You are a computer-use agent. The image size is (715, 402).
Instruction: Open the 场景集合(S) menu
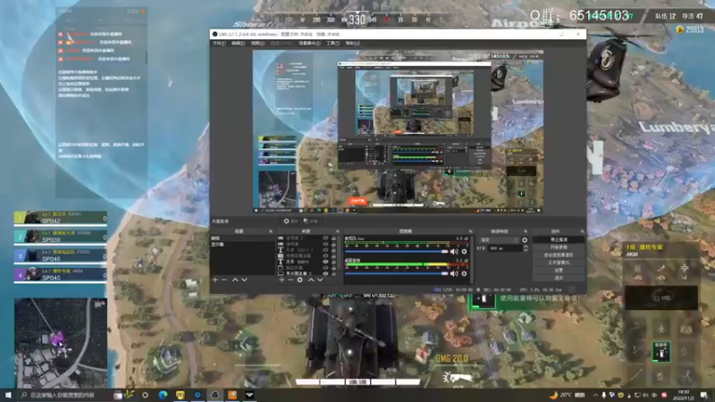click(x=309, y=43)
